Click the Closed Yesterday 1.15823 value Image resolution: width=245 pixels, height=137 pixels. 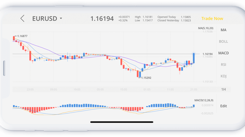(x=186, y=20)
